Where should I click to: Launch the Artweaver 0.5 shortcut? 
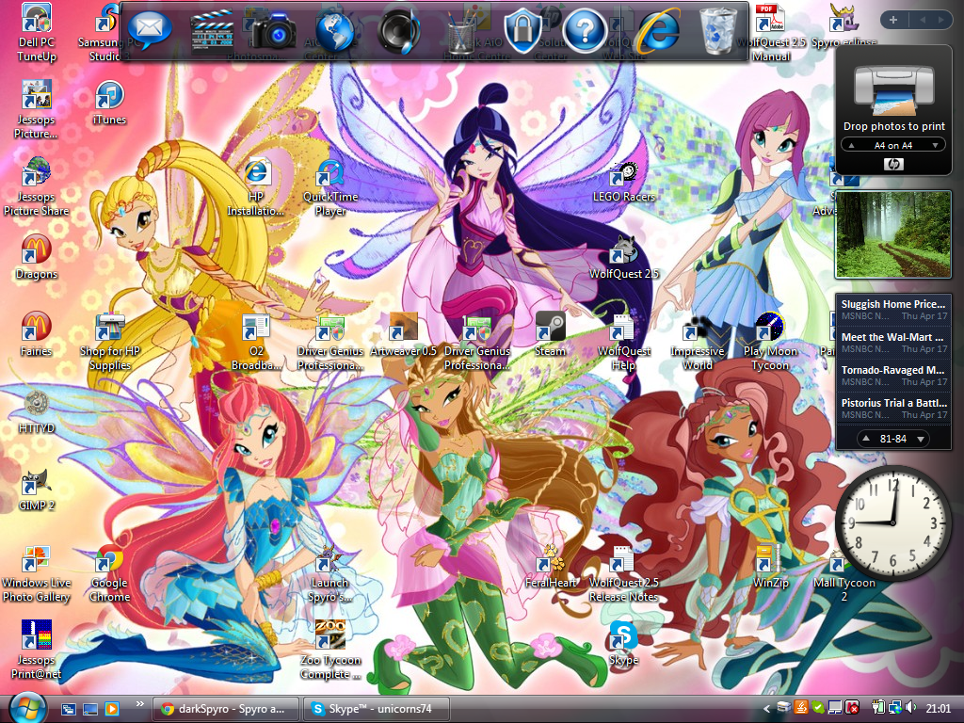(x=403, y=335)
